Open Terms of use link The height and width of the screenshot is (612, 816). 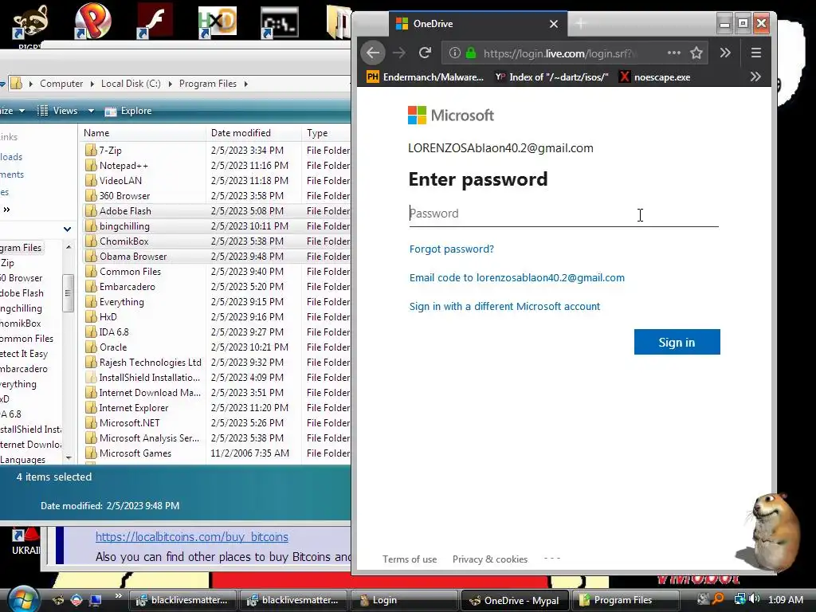click(x=410, y=559)
